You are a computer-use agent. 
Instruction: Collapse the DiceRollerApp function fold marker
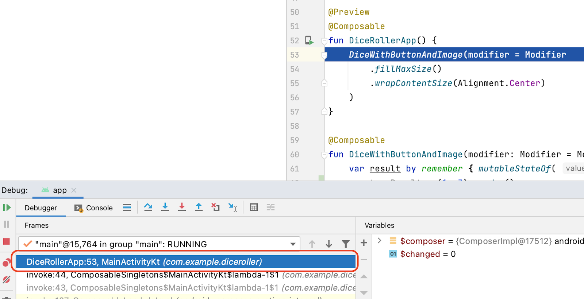pyautogui.click(x=324, y=40)
